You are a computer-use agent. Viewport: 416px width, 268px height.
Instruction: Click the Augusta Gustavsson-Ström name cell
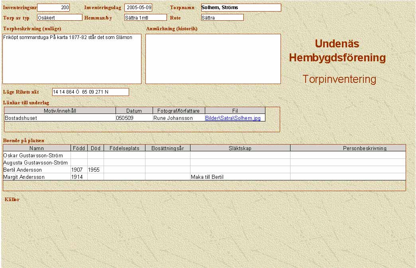point(37,163)
